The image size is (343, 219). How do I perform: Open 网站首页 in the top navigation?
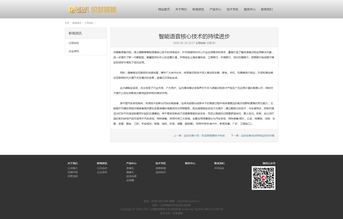[x=164, y=9]
